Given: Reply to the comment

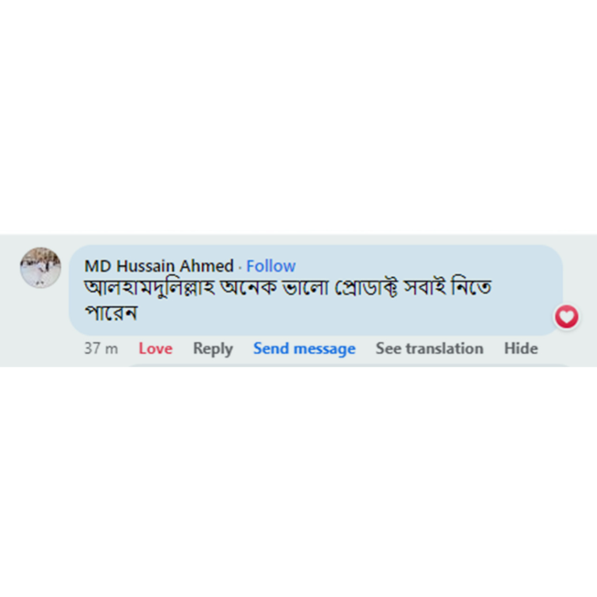Looking at the screenshot, I should tap(213, 349).
